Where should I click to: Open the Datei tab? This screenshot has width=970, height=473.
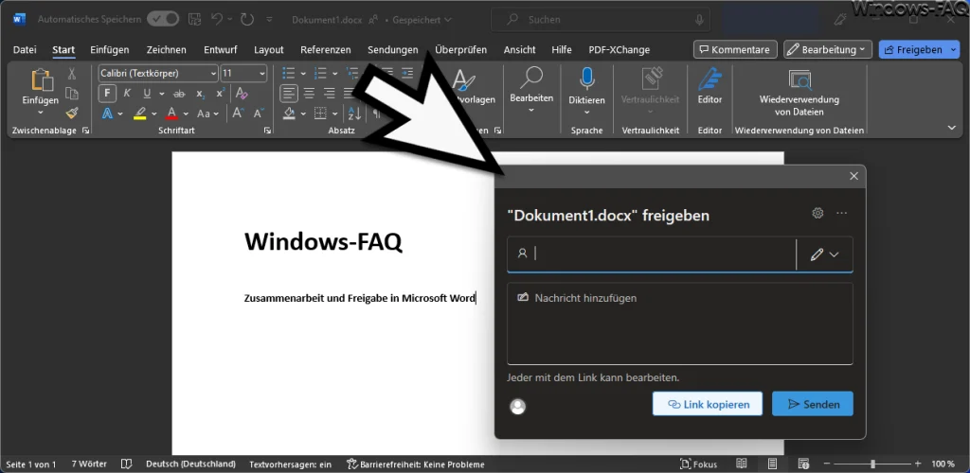point(25,50)
